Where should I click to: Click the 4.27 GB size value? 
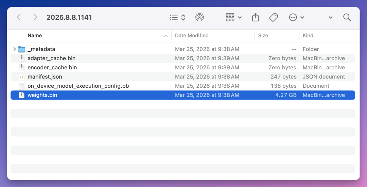point(286,95)
